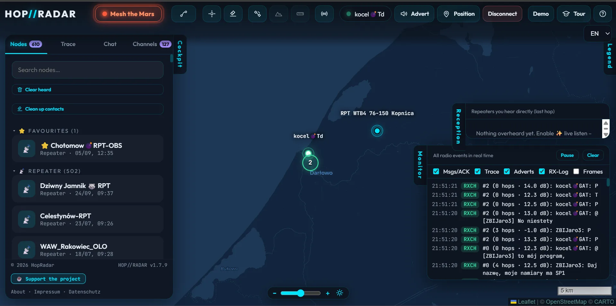The image size is (616, 306).
Task: Click the Chotomow RPT-OBS repeater icon
Action: [x=27, y=148]
